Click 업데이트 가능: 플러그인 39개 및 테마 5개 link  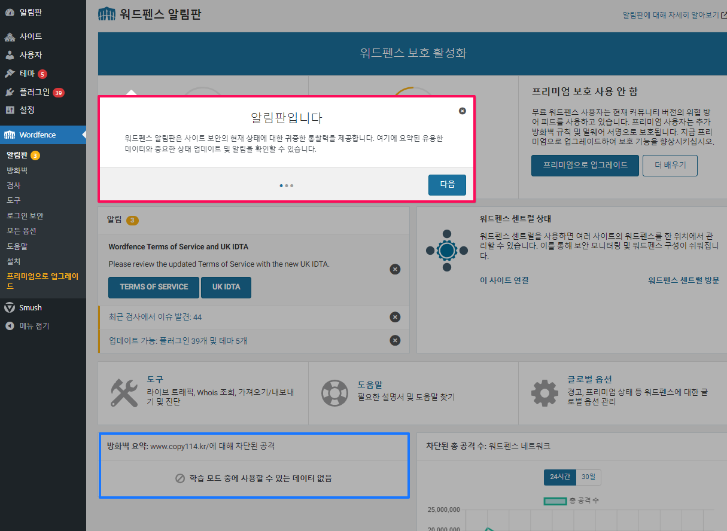coord(178,341)
